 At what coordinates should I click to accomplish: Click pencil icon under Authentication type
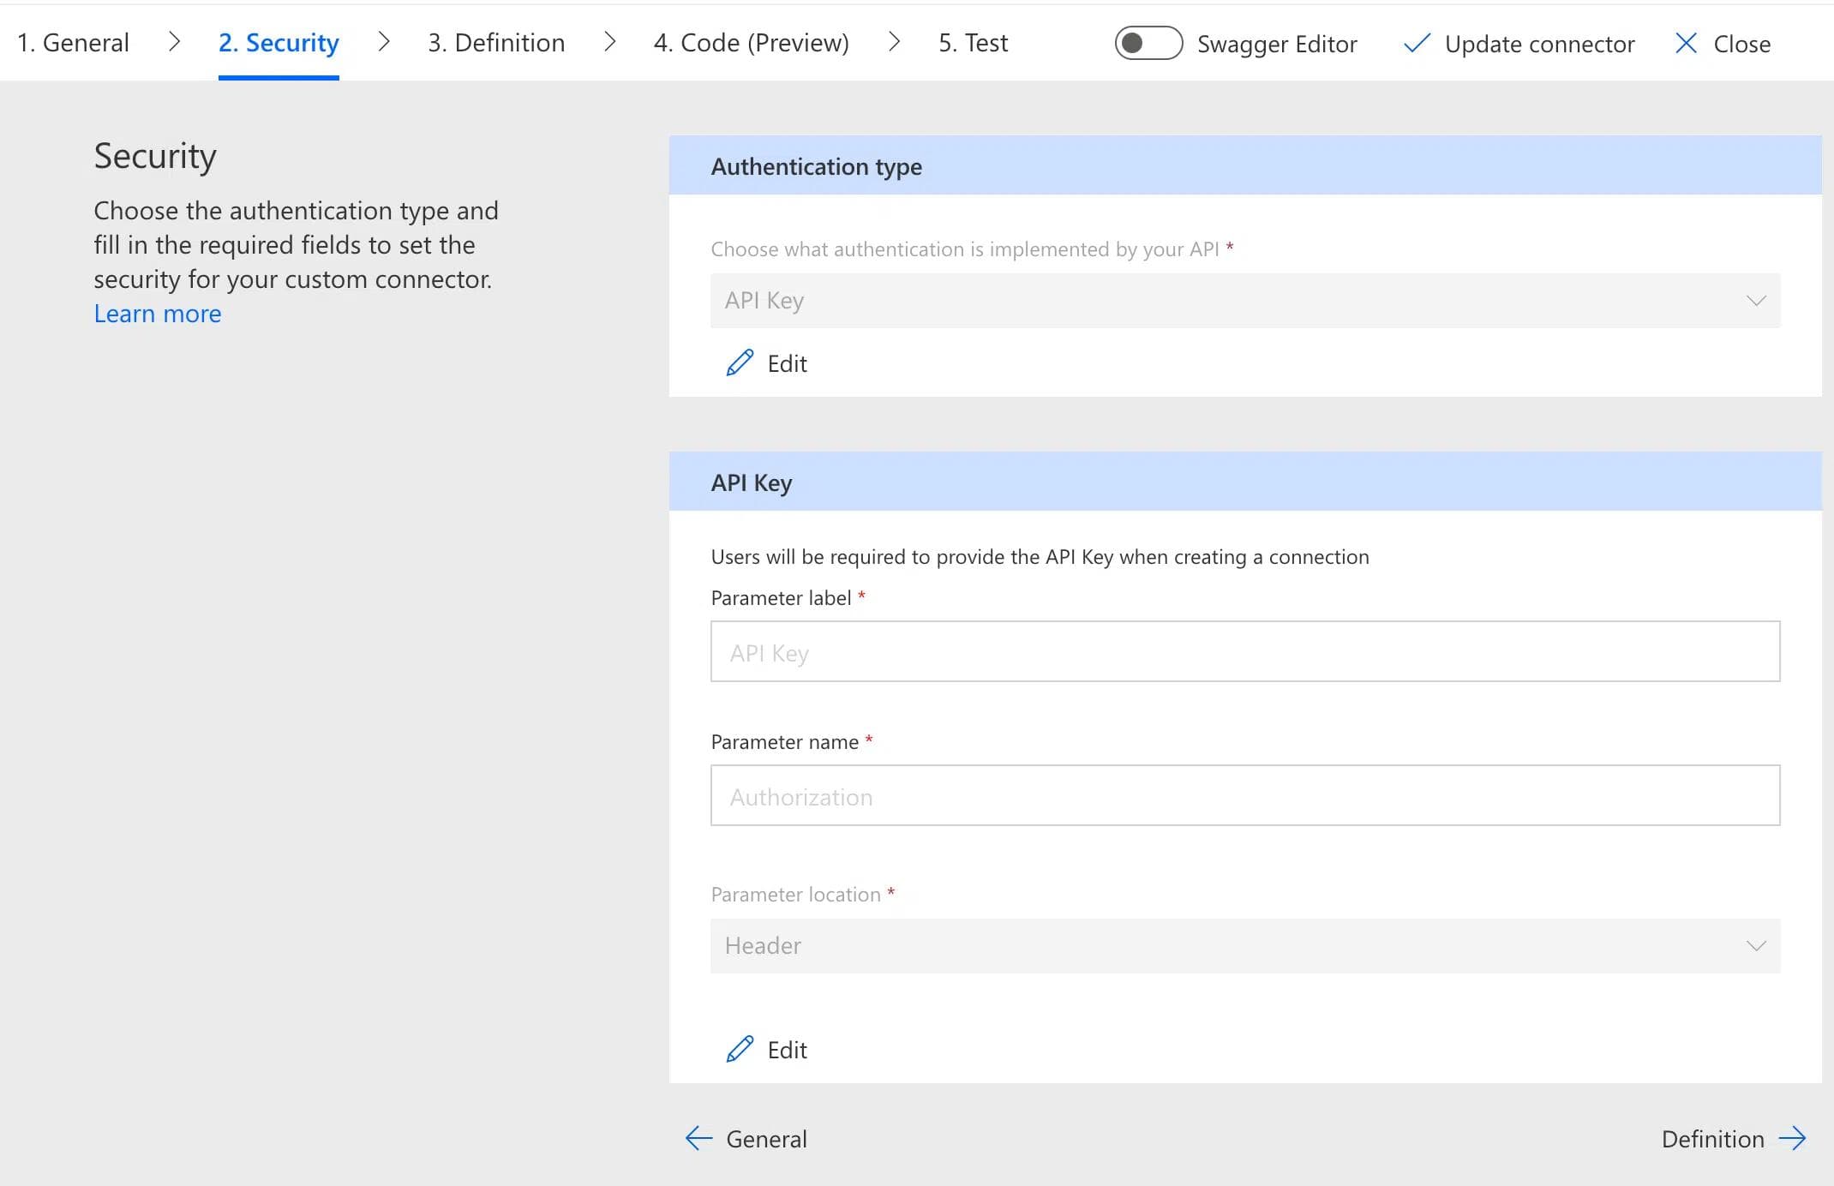[x=740, y=363]
